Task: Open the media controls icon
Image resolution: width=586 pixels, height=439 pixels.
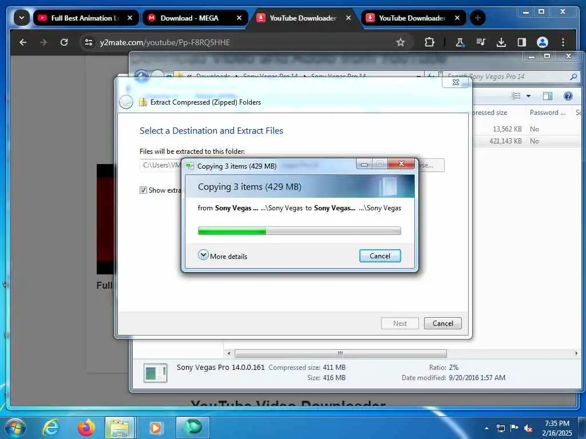Action: point(481,42)
